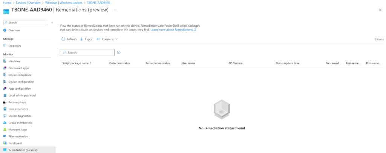Click the Refresh button

(69, 39)
